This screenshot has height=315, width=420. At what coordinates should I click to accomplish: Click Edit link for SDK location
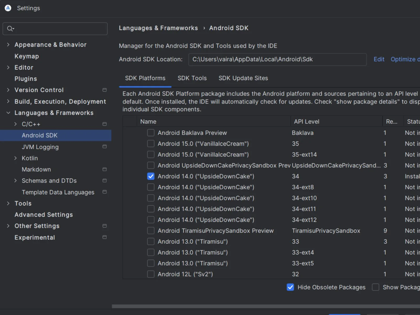[379, 59]
